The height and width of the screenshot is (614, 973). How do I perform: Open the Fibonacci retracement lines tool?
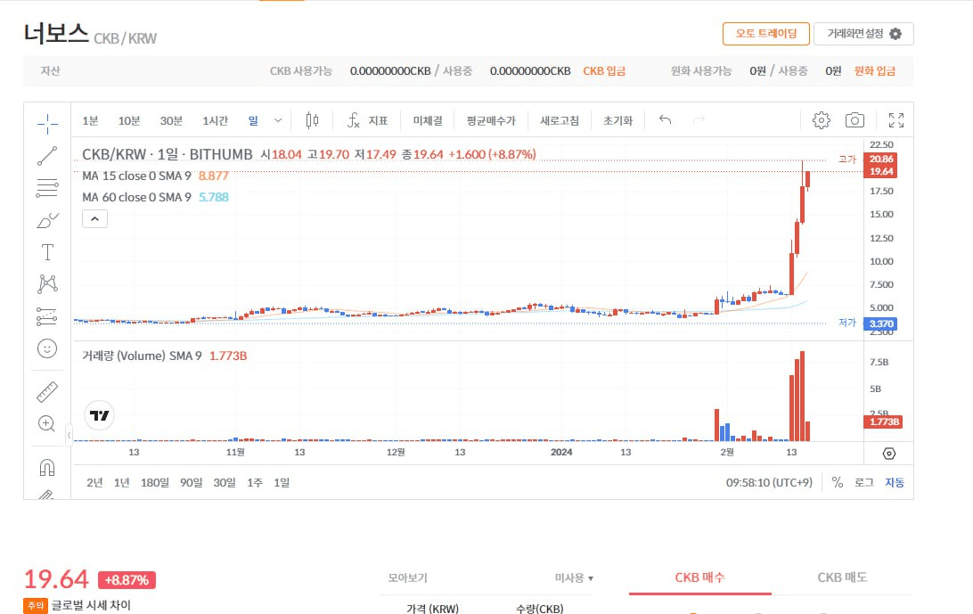point(47,188)
